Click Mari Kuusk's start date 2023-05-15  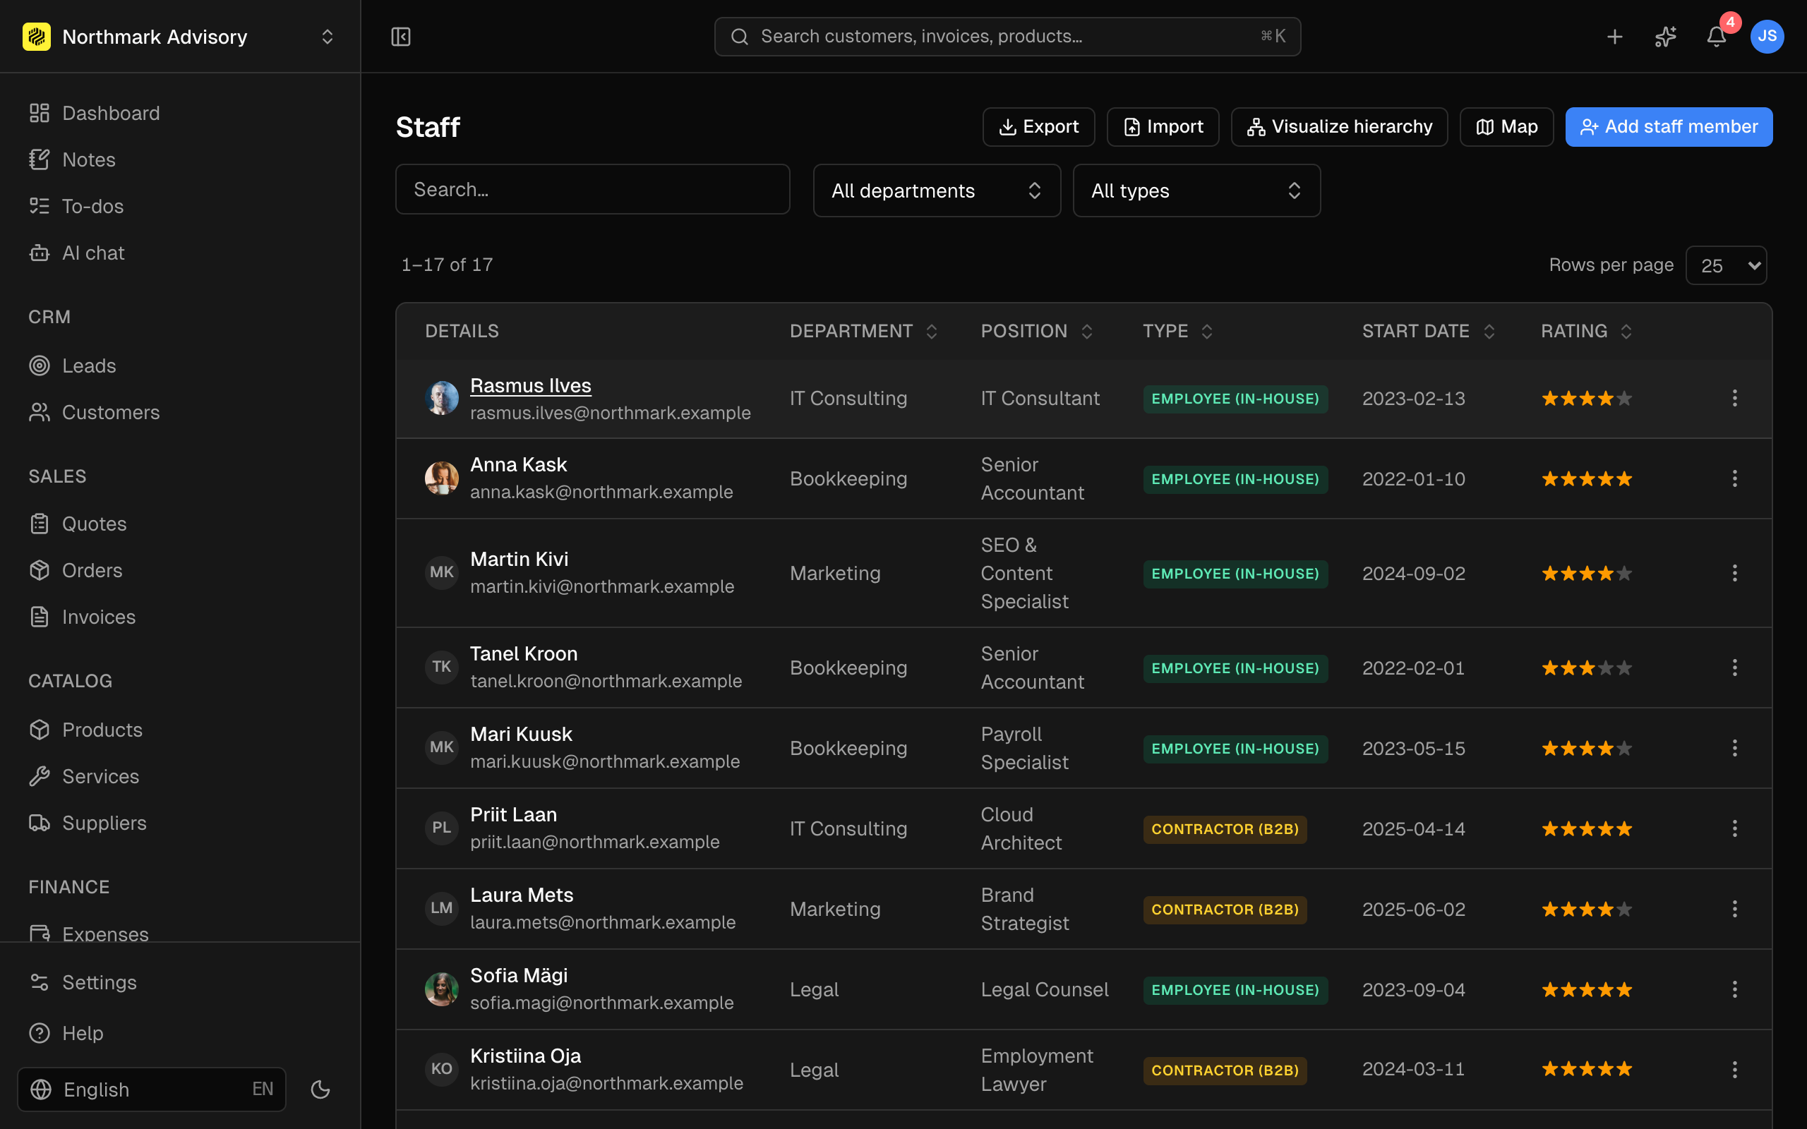click(x=1414, y=748)
